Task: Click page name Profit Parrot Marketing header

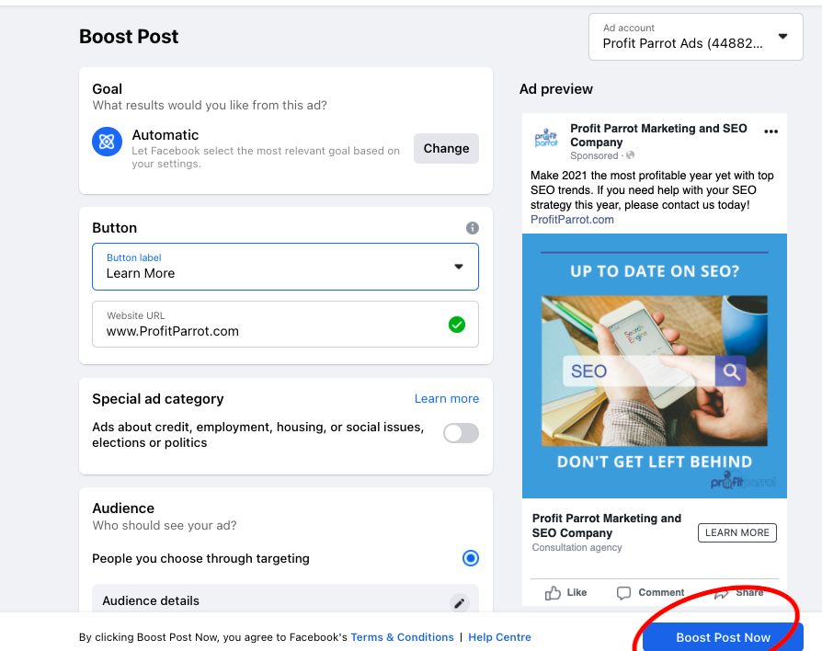Action: [658, 135]
